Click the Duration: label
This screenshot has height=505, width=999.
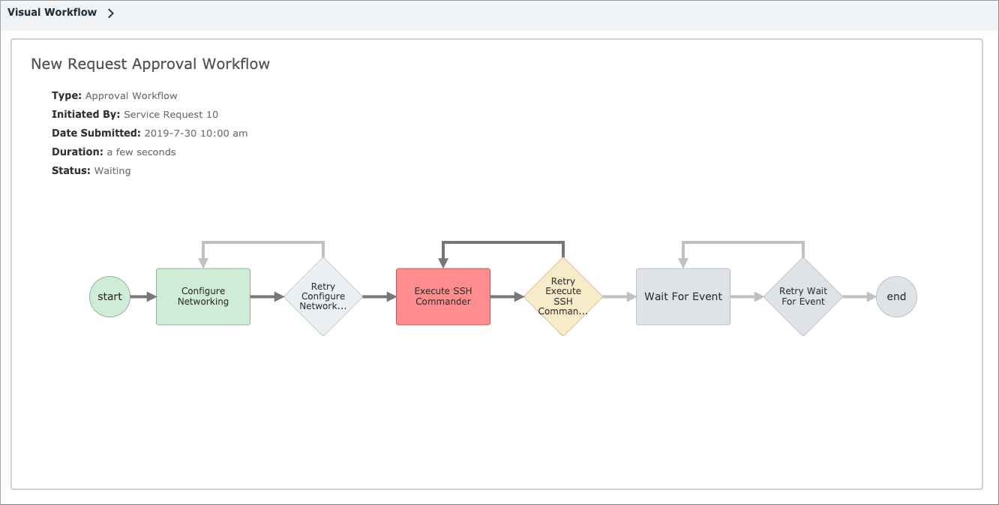tap(77, 152)
